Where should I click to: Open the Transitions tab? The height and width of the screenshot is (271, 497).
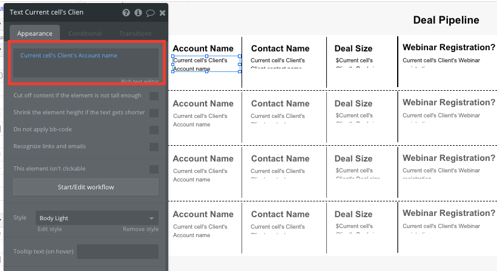click(x=136, y=33)
